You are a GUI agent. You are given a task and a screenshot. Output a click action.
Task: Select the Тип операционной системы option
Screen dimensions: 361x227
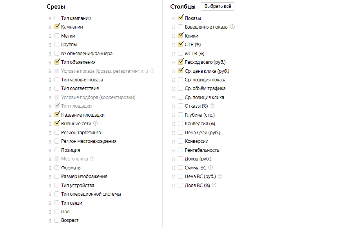pos(57,194)
